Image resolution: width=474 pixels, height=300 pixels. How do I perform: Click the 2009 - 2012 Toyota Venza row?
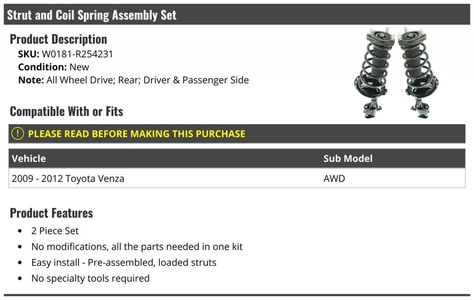[x=237, y=178]
